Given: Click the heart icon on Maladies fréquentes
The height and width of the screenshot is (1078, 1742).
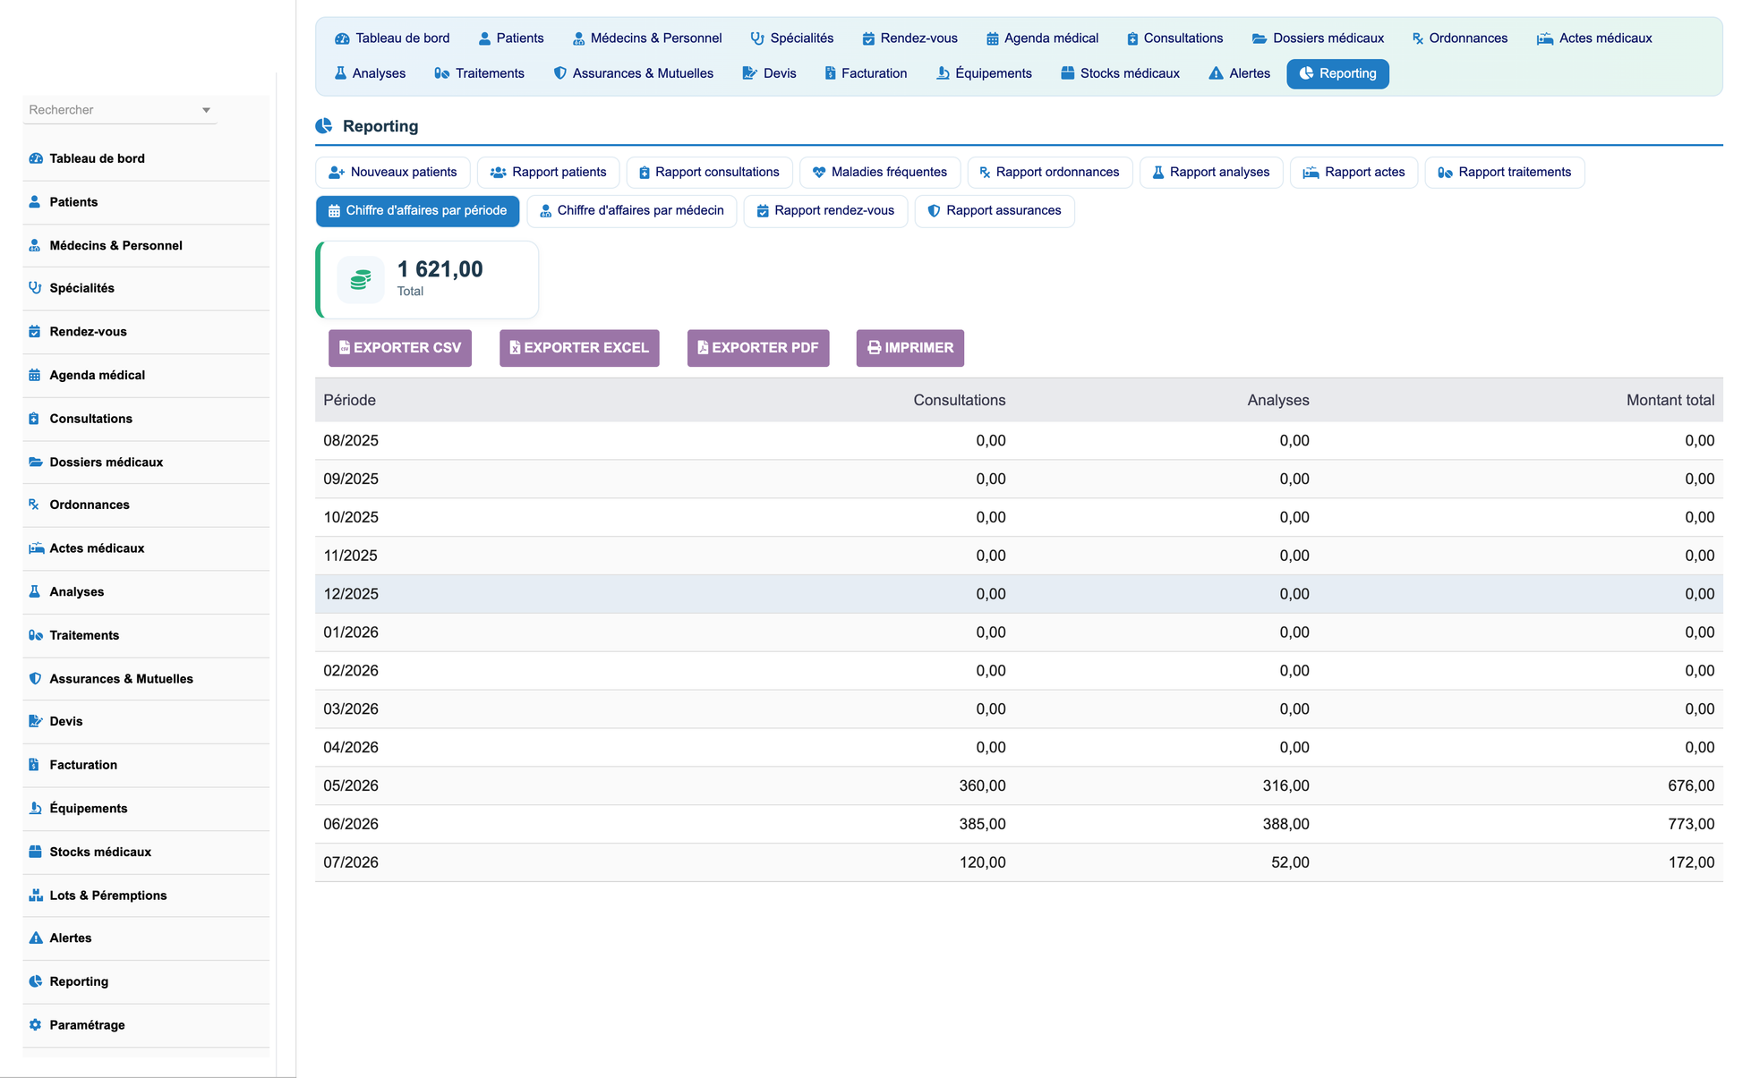Looking at the screenshot, I should tap(819, 173).
